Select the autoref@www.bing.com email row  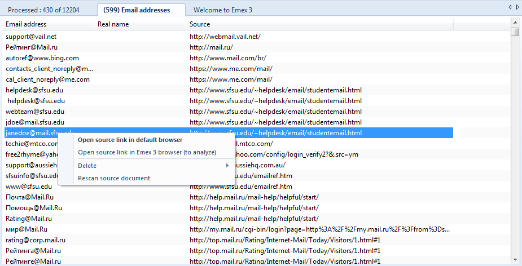(x=42, y=58)
